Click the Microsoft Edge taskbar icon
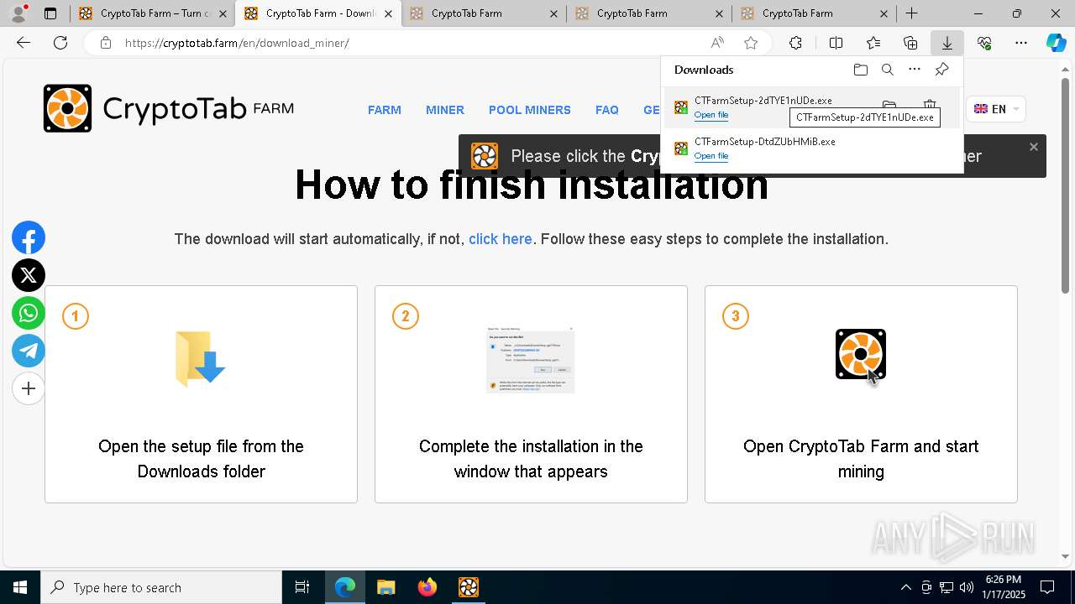 pos(345,587)
